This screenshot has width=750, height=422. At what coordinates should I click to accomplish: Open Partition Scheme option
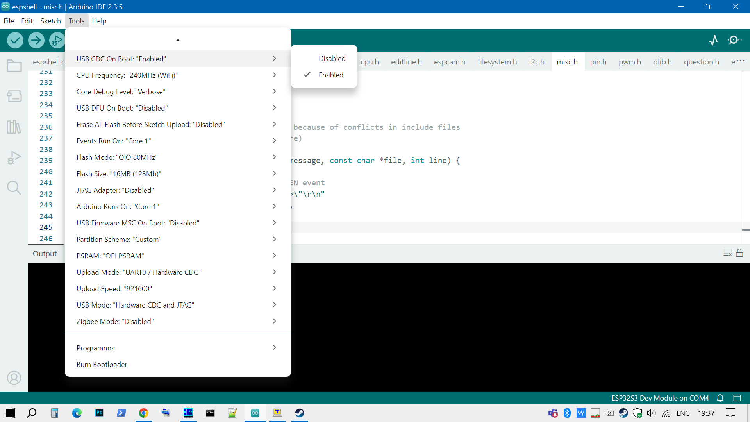pos(178,239)
